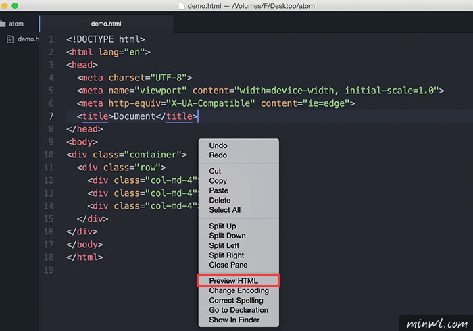Viewport: 473px width, 331px height.
Task: Click the document icon in title bar
Action: (x=181, y=5)
